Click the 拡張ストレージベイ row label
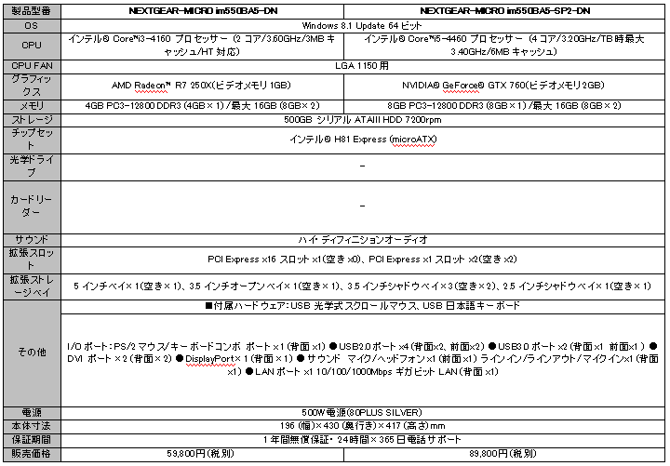 point(32,287)
